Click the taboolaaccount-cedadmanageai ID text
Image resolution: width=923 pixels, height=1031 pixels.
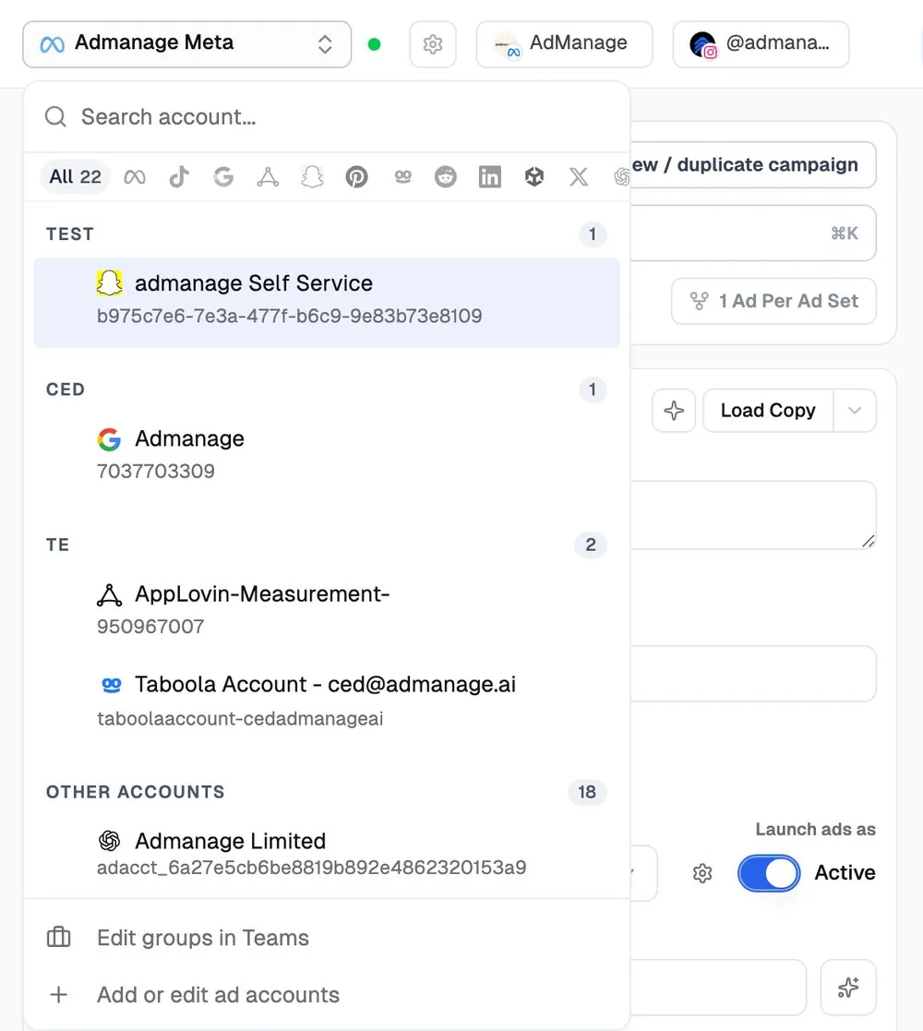tap(240, 719)
